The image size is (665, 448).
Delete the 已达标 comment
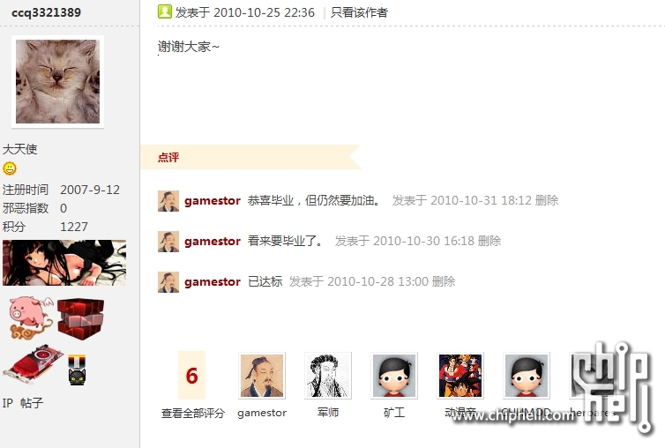point(444,281)
